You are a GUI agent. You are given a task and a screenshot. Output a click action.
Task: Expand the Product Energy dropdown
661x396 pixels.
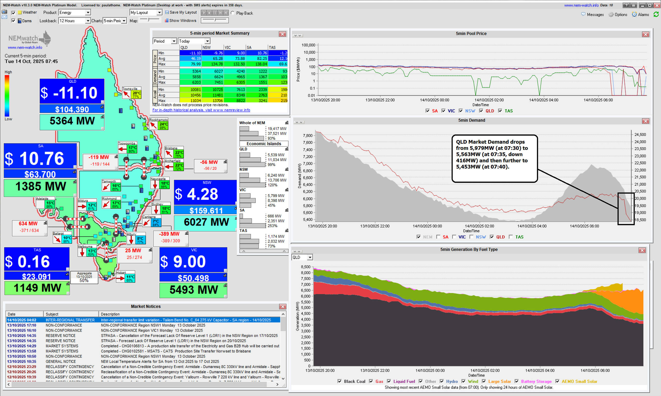tap(88, 13)
